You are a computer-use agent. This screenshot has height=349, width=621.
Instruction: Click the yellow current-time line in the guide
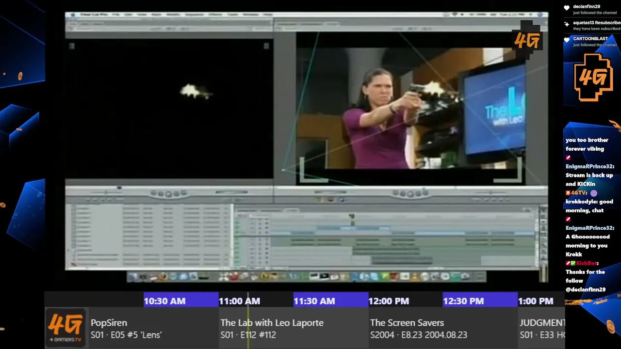click(248, 320)
